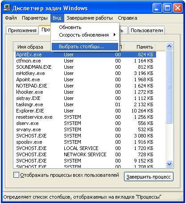Select the spoolsv.exe process
186x204 pixels.
point(86,142)
